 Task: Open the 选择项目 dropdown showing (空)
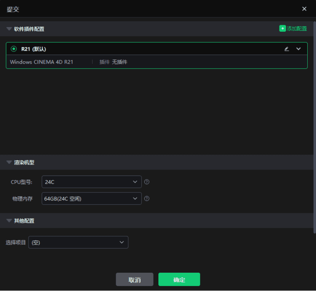(78, 242)
